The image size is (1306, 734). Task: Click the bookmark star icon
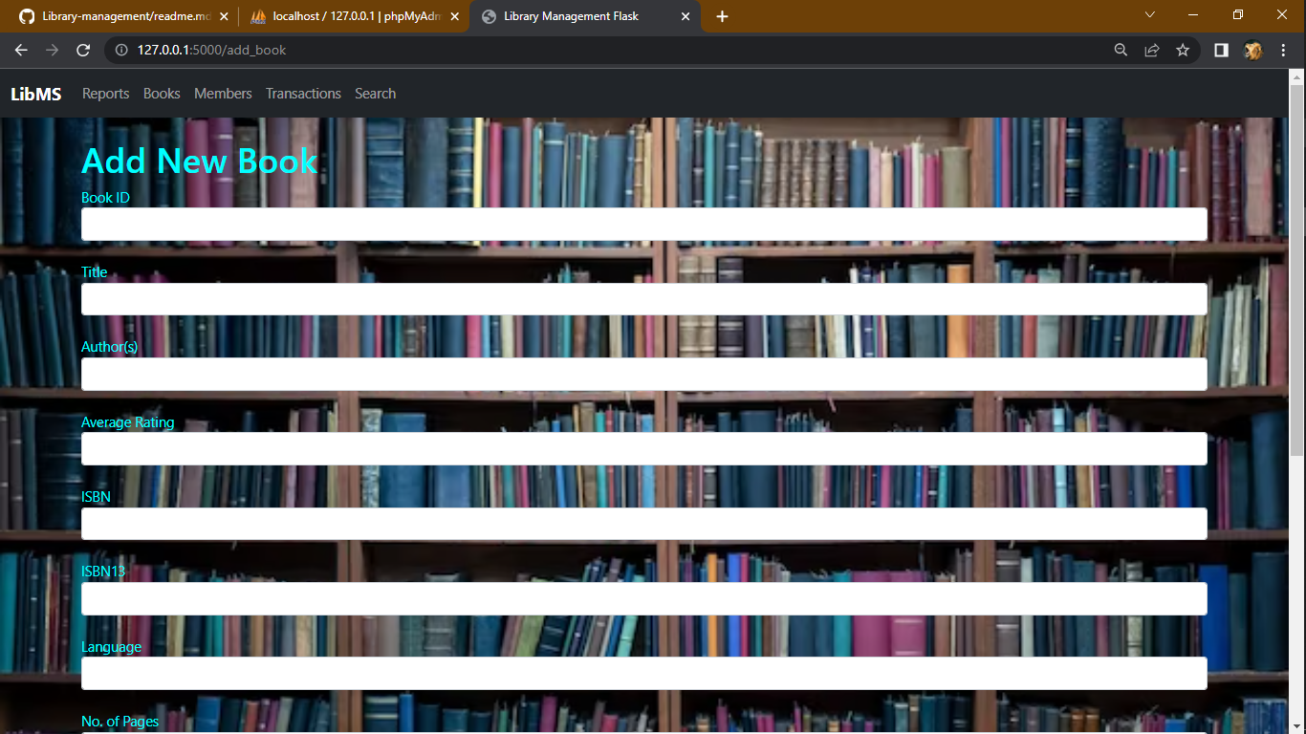1183,50
